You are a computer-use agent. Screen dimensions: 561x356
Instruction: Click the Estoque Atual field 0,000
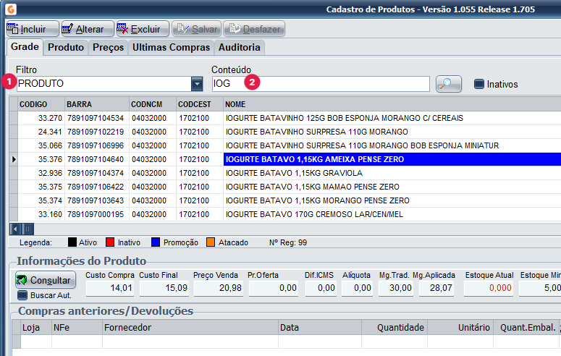pyautogui.click(x=489, y=288)
